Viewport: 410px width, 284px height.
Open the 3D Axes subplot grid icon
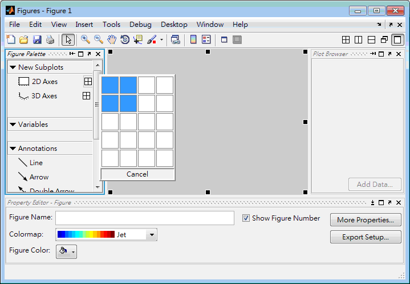(86, 96)
